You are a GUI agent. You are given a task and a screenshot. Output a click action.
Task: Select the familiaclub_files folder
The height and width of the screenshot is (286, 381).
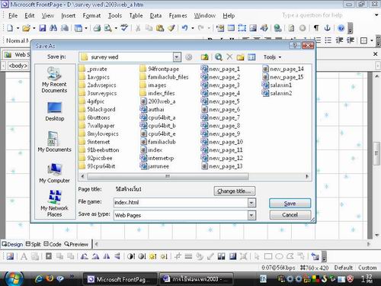(164, 77)
